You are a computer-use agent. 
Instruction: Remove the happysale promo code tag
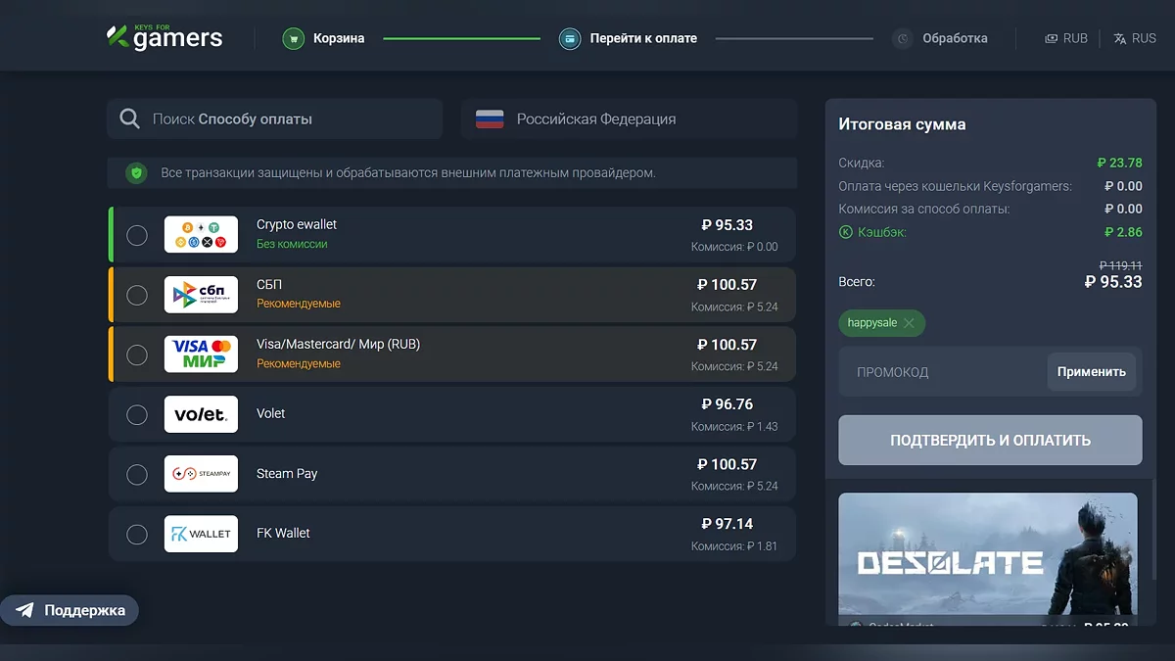point(909,323)
